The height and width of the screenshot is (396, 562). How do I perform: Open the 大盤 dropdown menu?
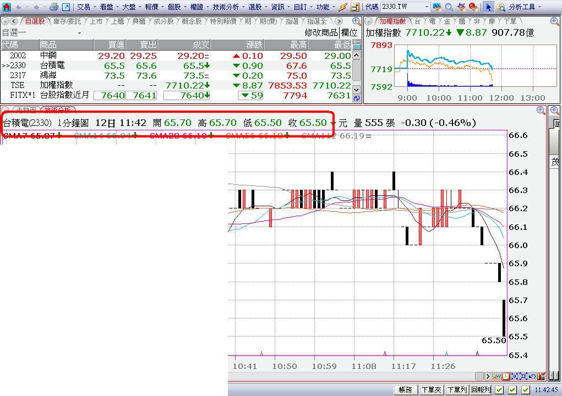(x=132, y=7)
